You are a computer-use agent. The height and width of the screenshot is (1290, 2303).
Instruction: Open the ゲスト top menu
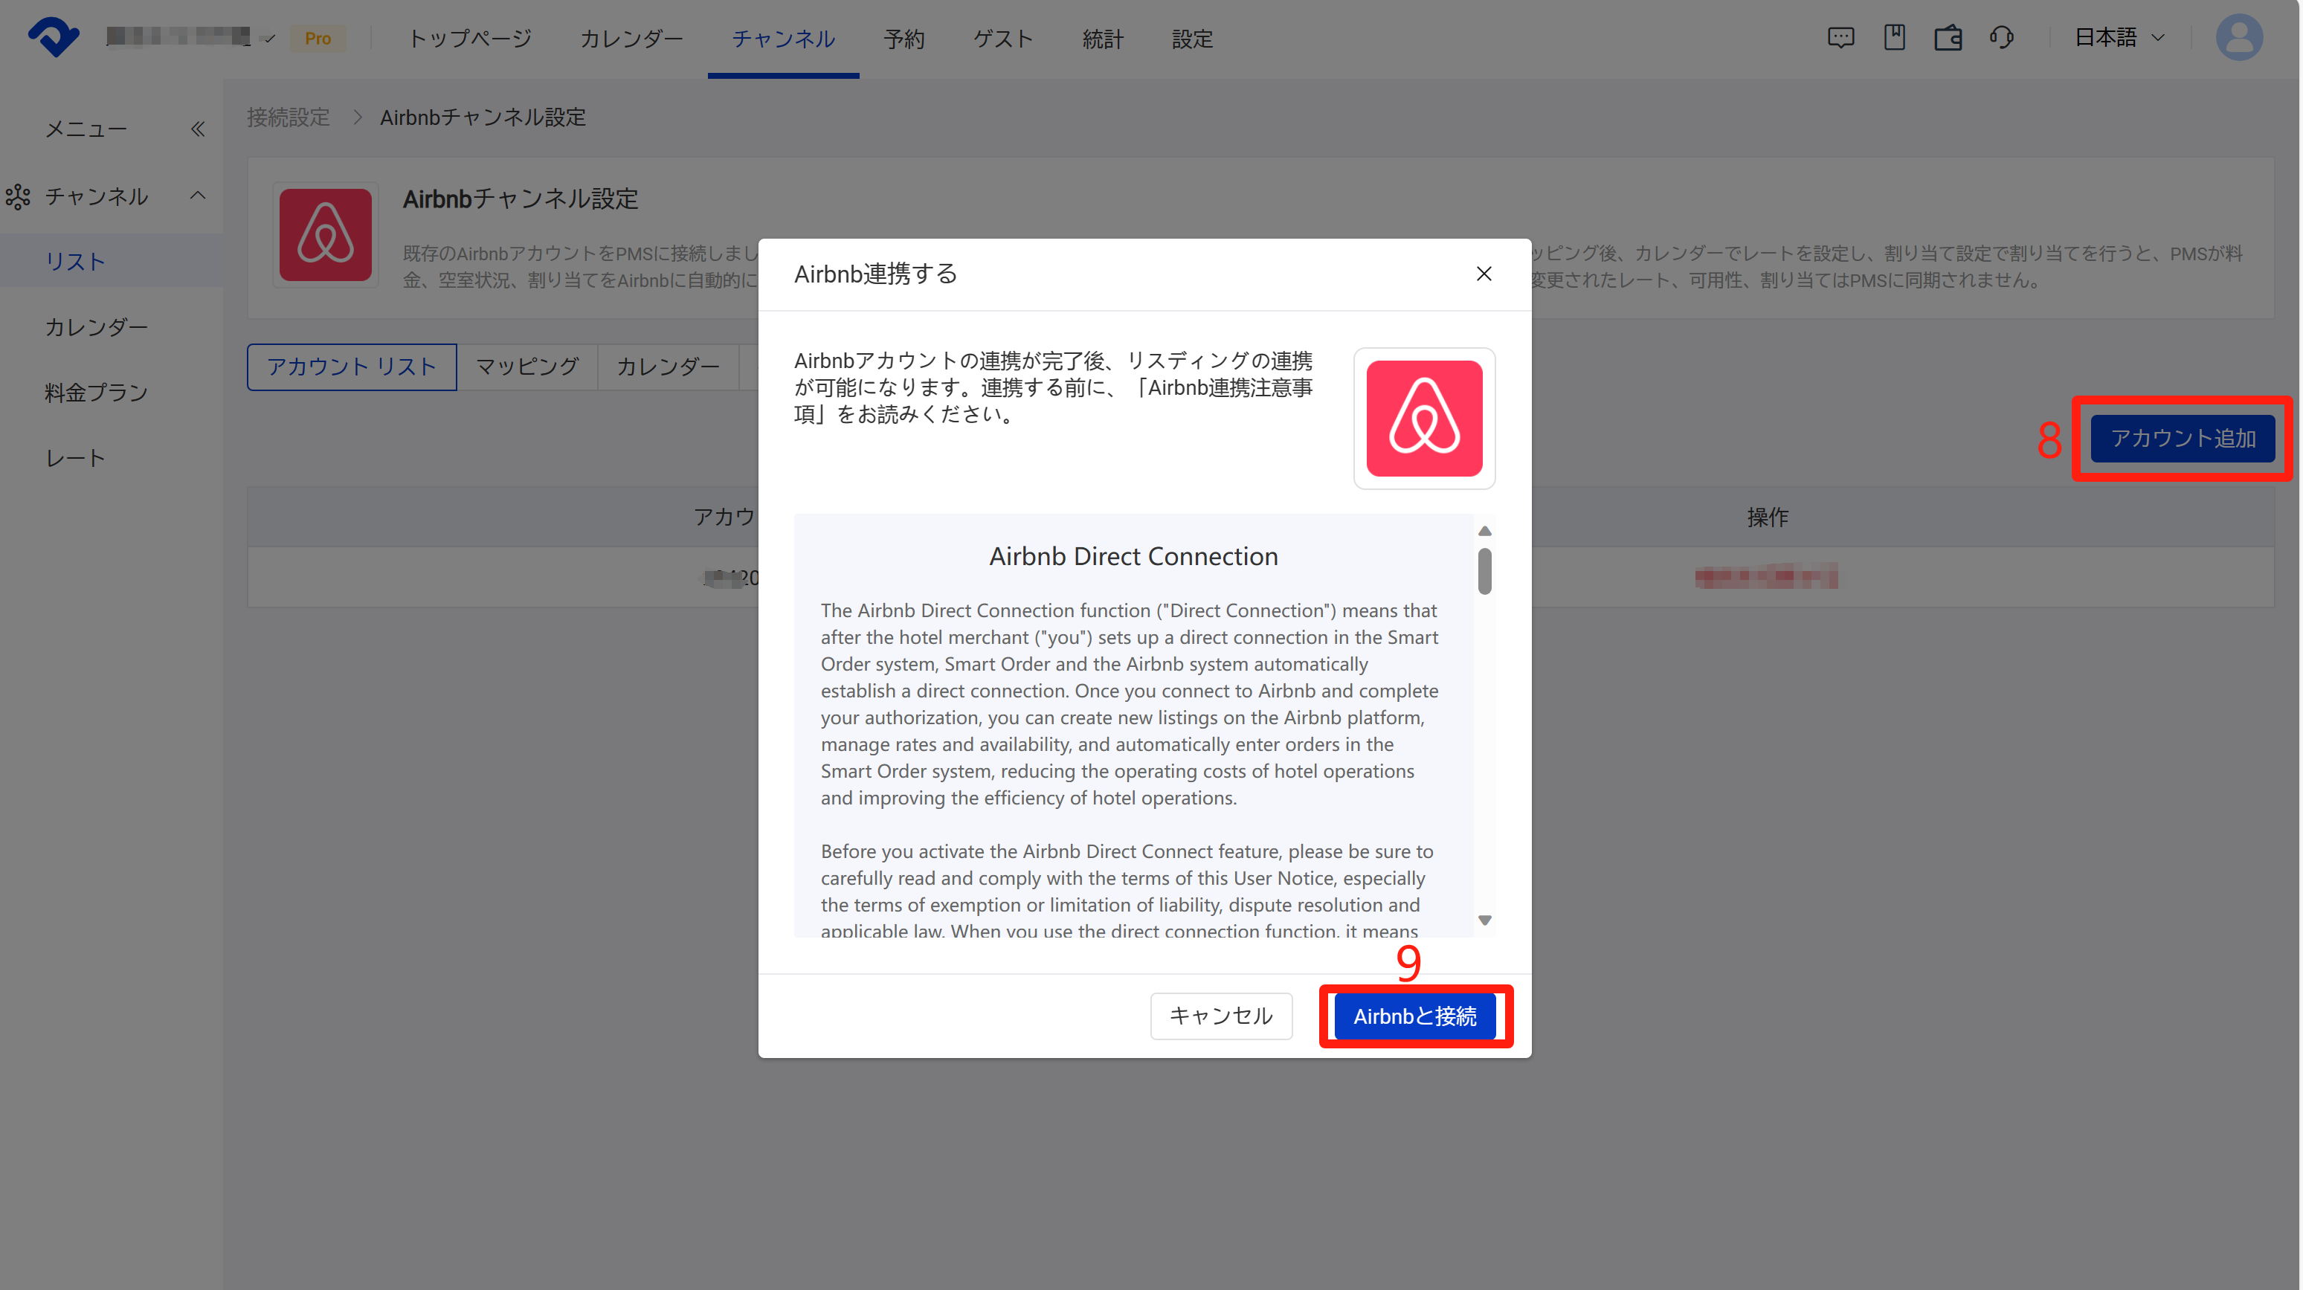(1003, 39)
